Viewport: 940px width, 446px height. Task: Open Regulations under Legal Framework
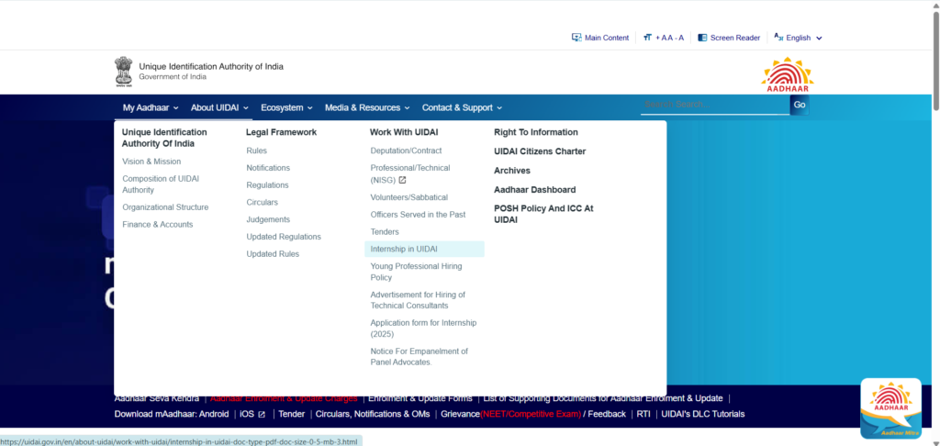[267, 185]
